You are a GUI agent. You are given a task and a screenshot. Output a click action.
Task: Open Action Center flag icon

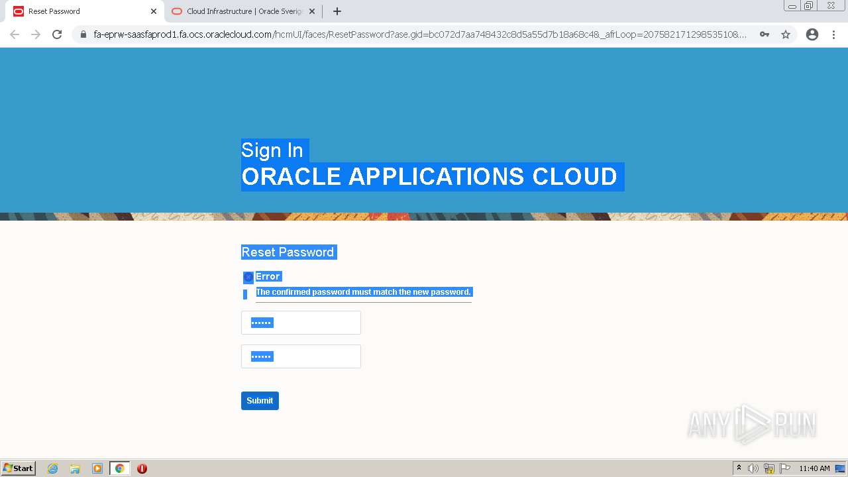coord(785,468)
